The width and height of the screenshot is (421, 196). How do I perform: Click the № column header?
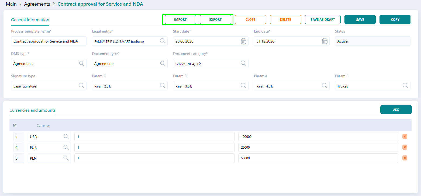click(15, 125)
